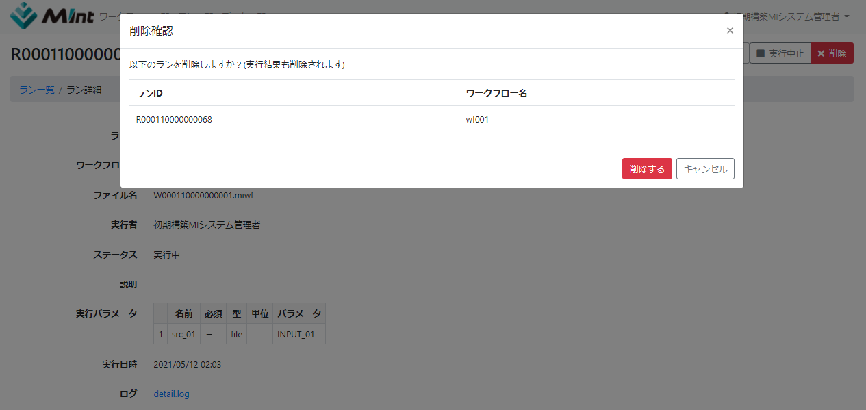This screenshot has width=866, height=410.
Task: Click ラン詳細 in the breadcrumb
Action: pos(84,90)
